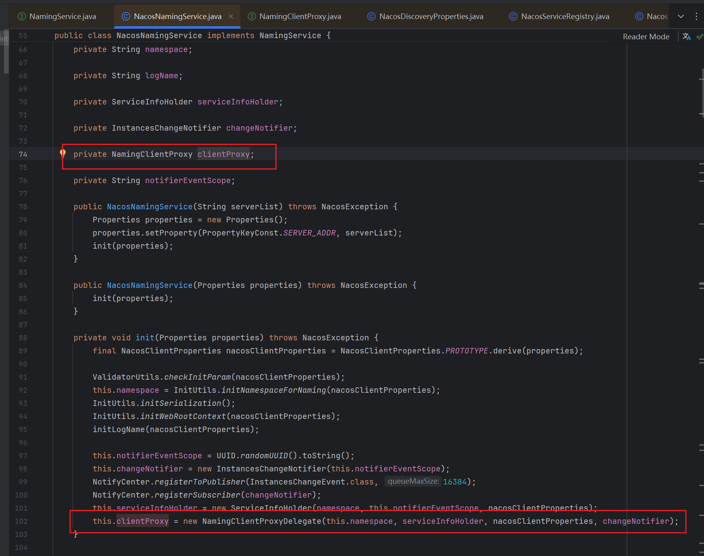Click the green checkmark inspections indicator
This screenshot has width=704, height=556.
click(700, 37)
